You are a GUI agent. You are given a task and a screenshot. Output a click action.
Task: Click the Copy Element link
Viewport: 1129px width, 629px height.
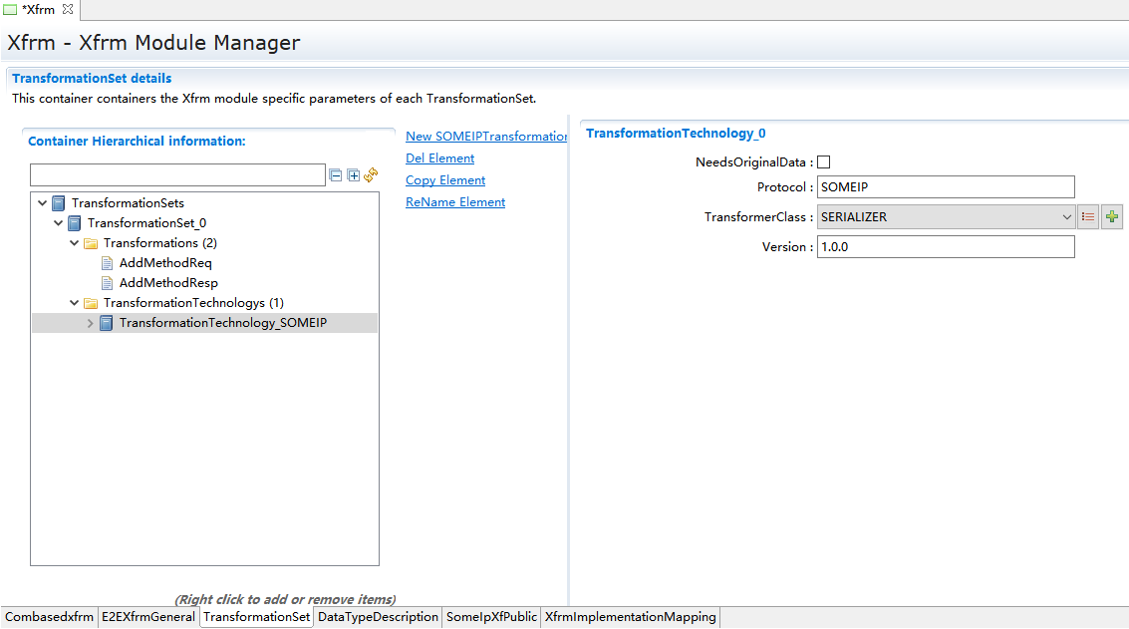pyautogui.click(x=445, y=180)
